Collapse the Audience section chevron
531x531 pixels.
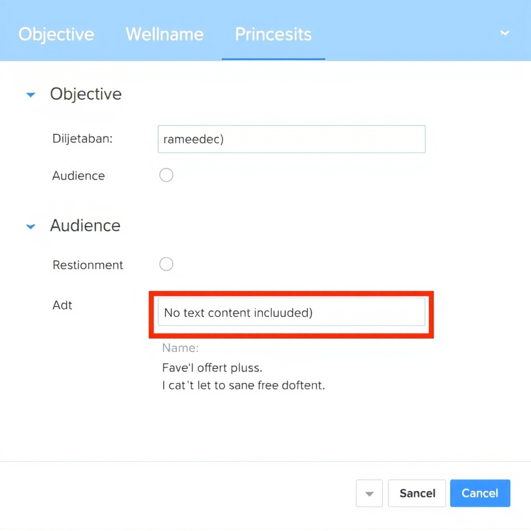[31, 226]
